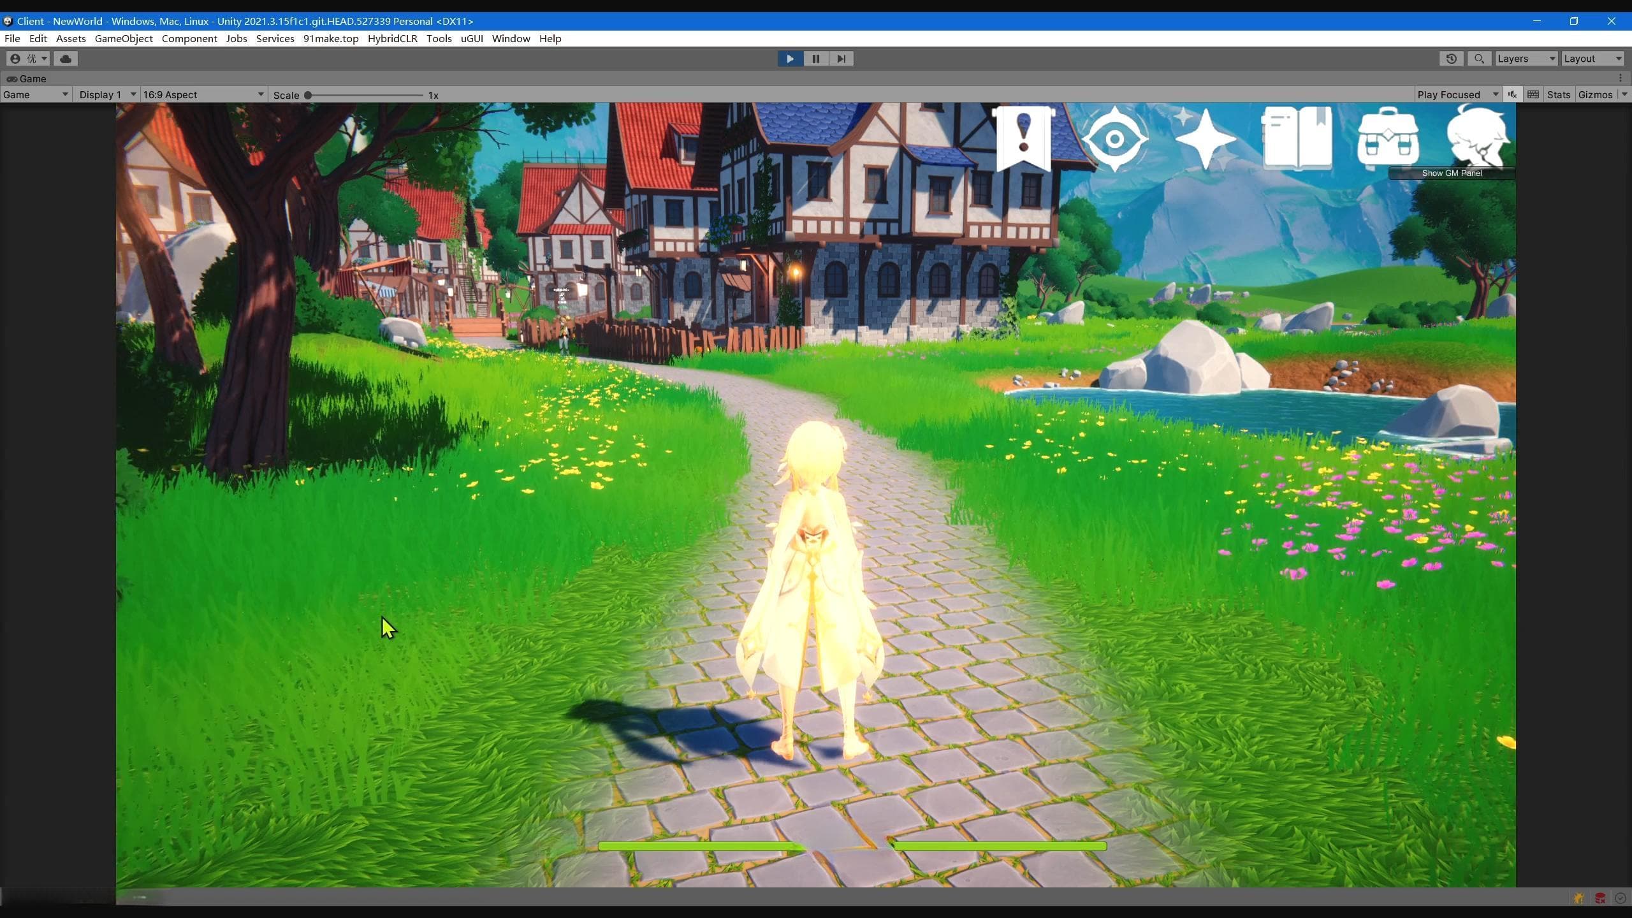Viewport: 1632px width, 918px height.
Task: Open the Undo History icon
Action: click(1452, 59)
